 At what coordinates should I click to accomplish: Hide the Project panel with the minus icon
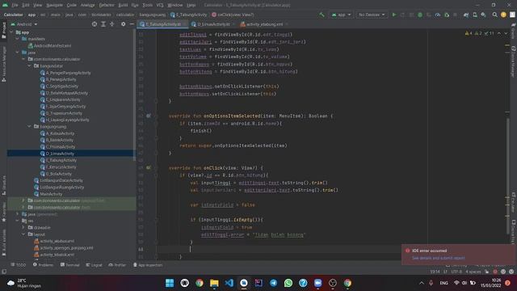pos(132,24)
